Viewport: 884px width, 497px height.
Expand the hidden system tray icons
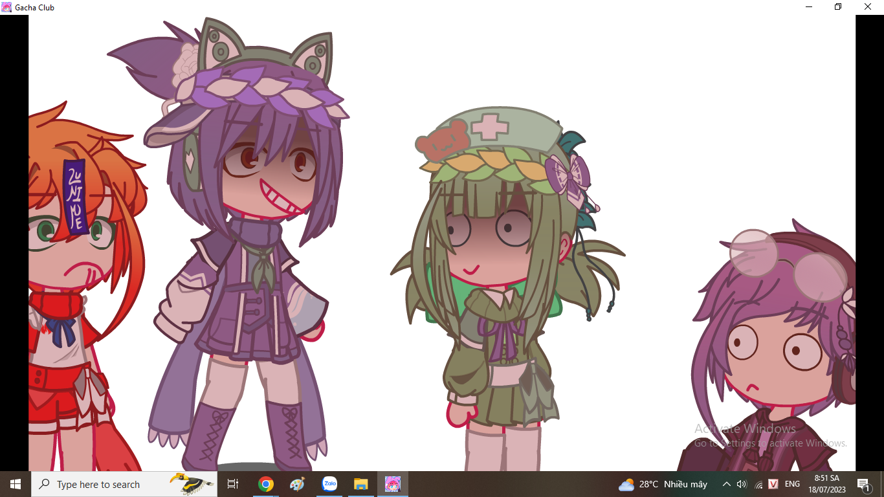(726, 484)
